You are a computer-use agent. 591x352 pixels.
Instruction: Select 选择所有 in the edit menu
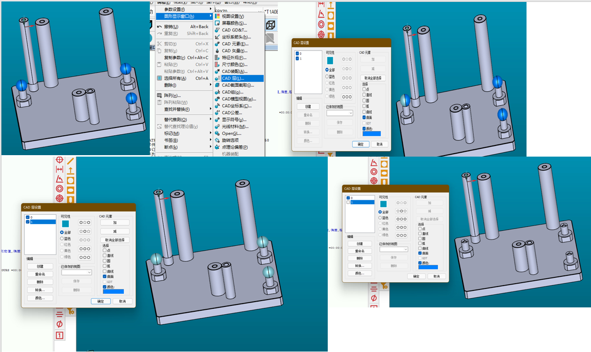pyautogui.click(x=175, y=78)
